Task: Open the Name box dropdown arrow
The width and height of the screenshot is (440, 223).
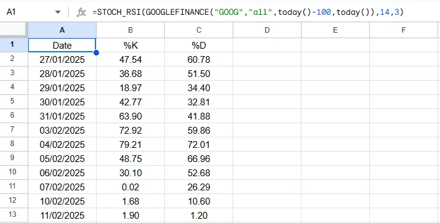Action: [x=58, y=12]
